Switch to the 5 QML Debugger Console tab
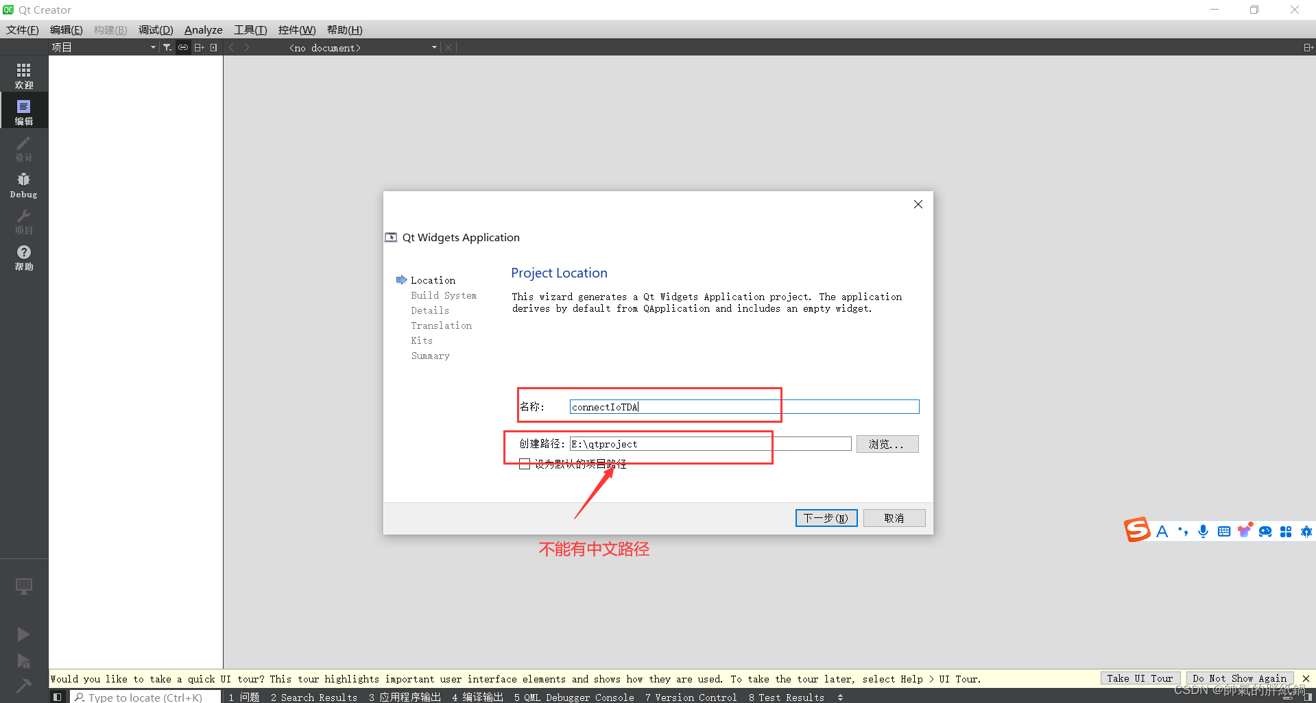The height and width of the screenshot is (703, 1316). [x=574, y=697]
